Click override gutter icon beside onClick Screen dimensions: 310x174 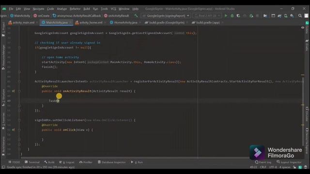(x=13, y=130)
